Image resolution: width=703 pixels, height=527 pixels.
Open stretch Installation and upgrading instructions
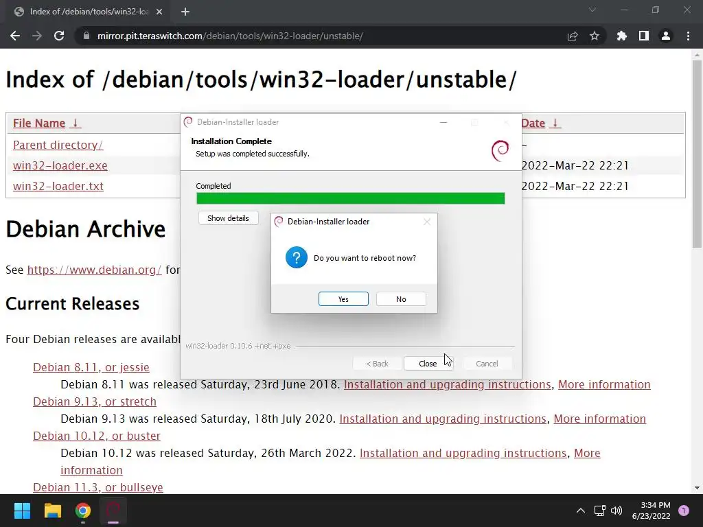coord(443,419)
